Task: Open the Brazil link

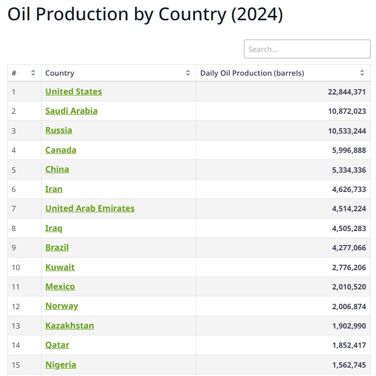Action: pyautogui.click(x=57, y=248)
